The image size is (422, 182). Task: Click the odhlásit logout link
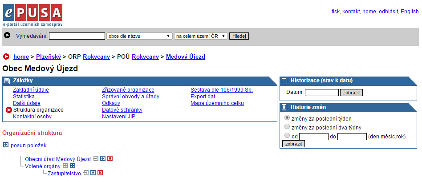point(388,12)
